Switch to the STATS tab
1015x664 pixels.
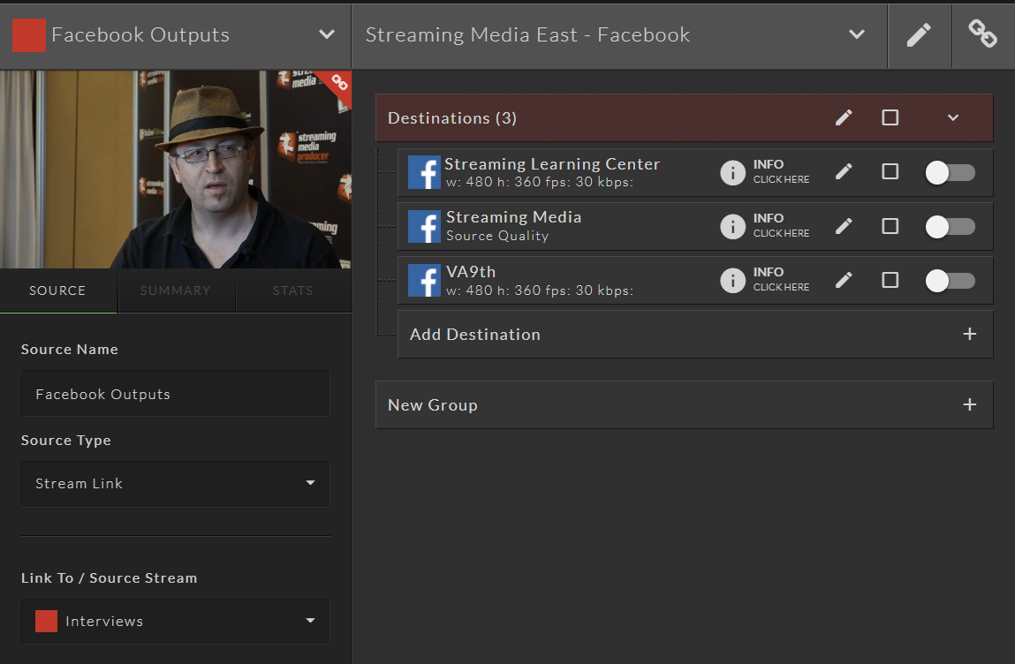(x=293, y=290)
